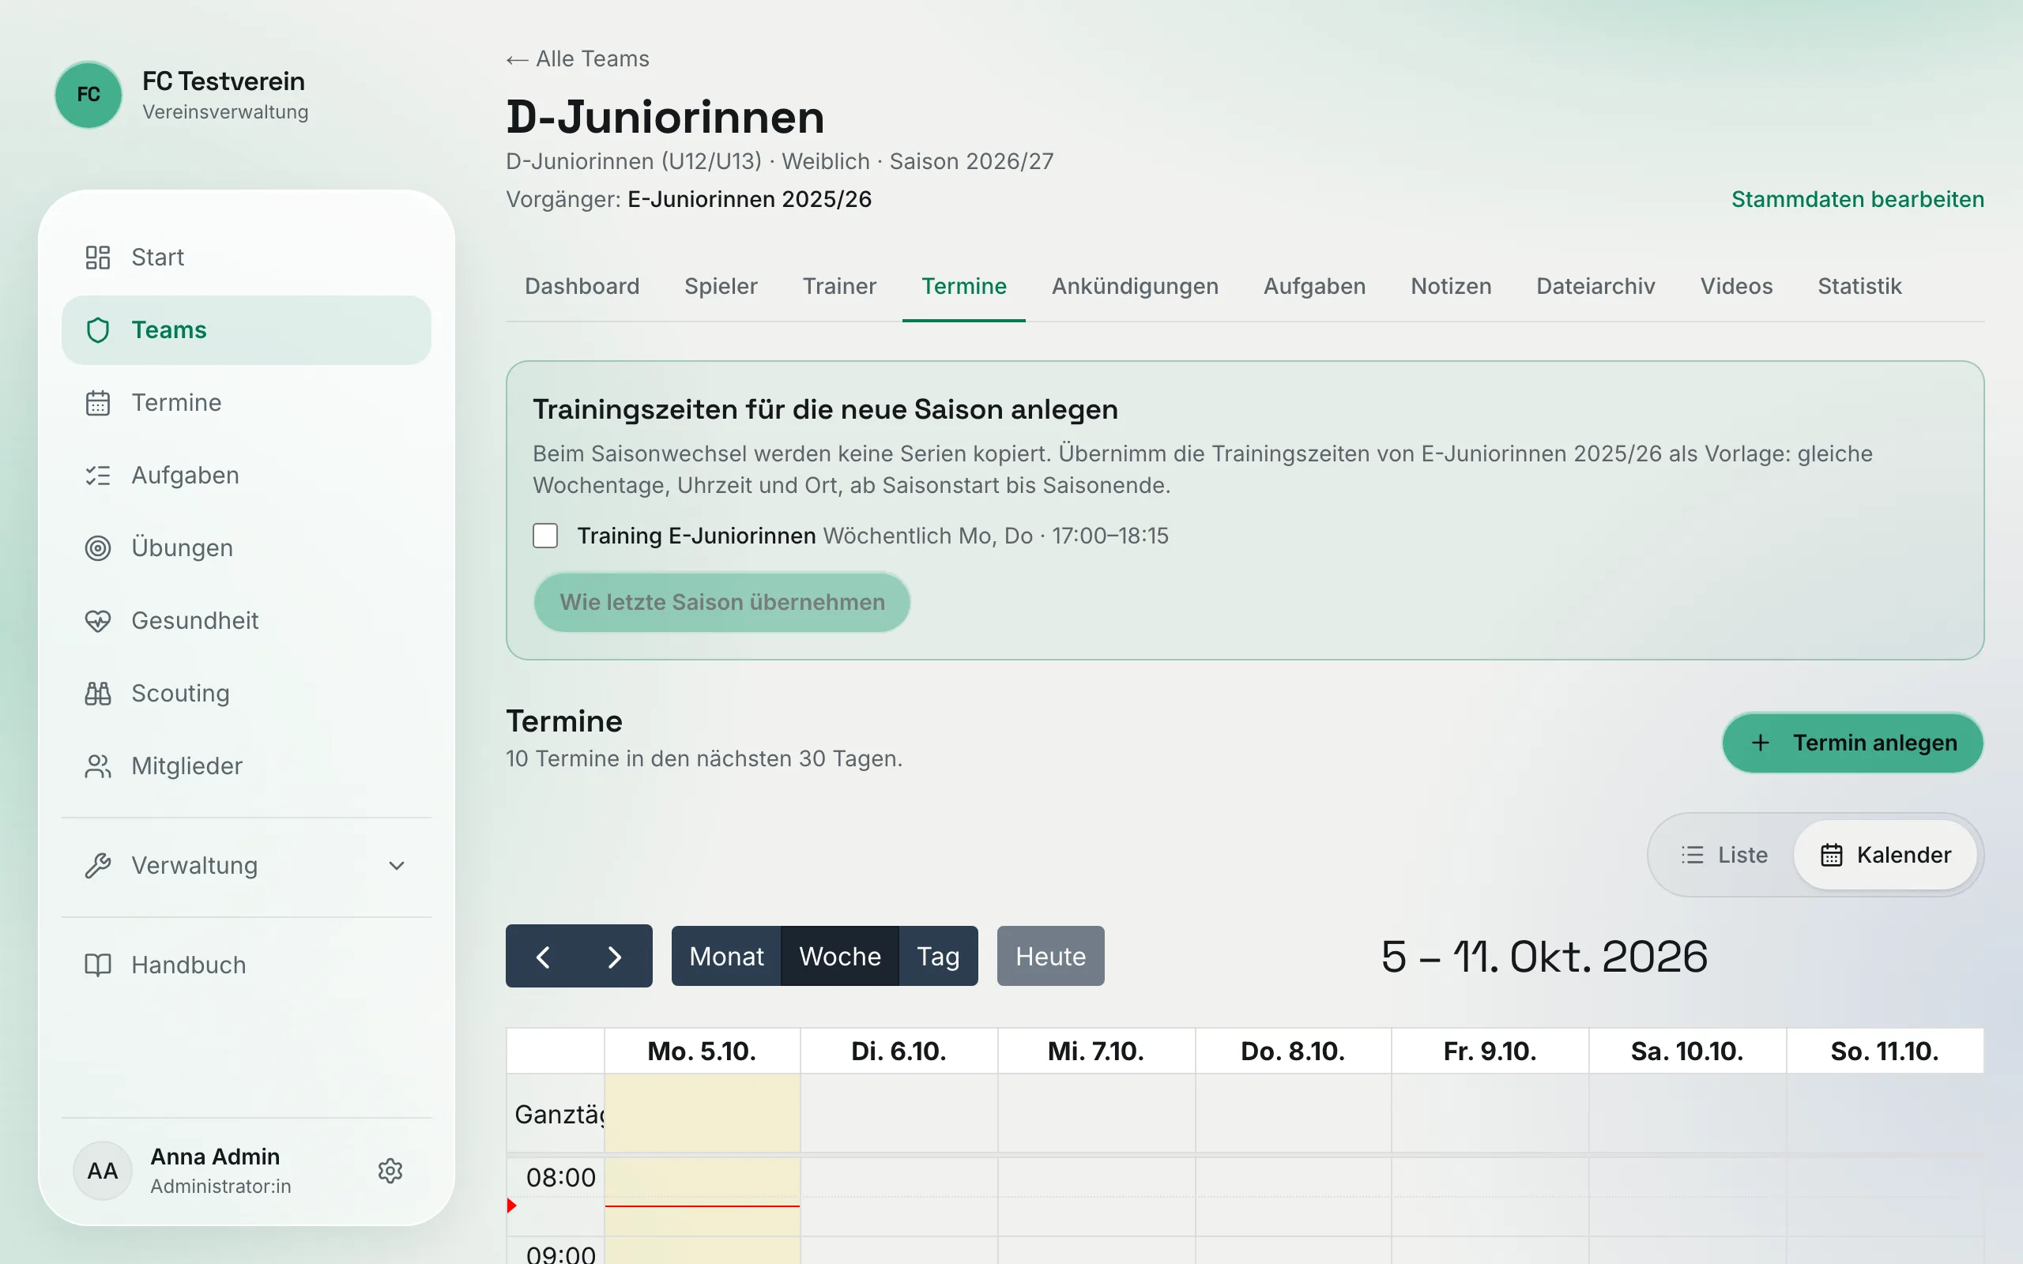The height and width of the screenshot is (1264, 2023).
Task: Click the Teams shield icon in sidebar
Action: click(98, 330)
